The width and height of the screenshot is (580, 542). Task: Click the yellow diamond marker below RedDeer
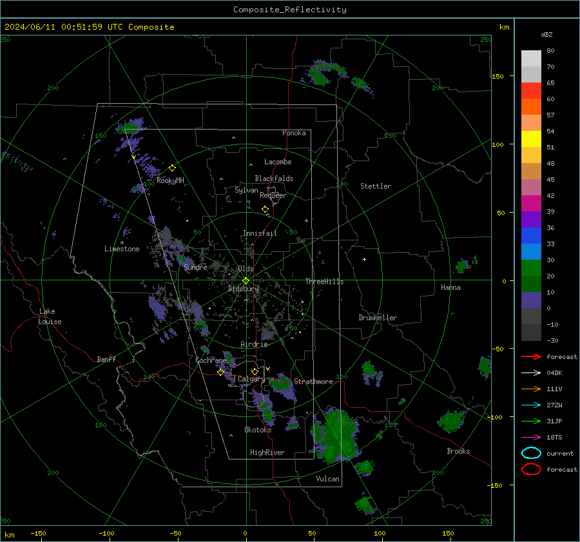pyautogui.click(x=265, y=209)
